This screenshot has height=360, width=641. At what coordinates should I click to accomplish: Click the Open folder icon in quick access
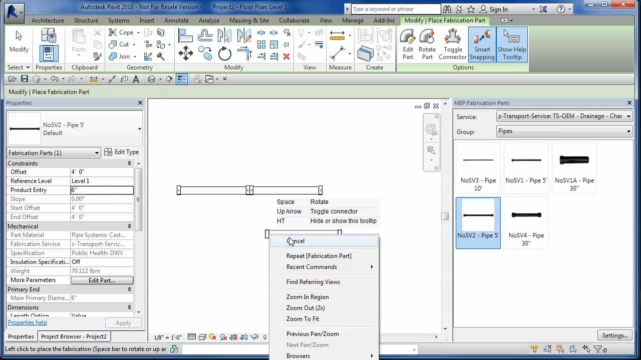coord(13,79)
